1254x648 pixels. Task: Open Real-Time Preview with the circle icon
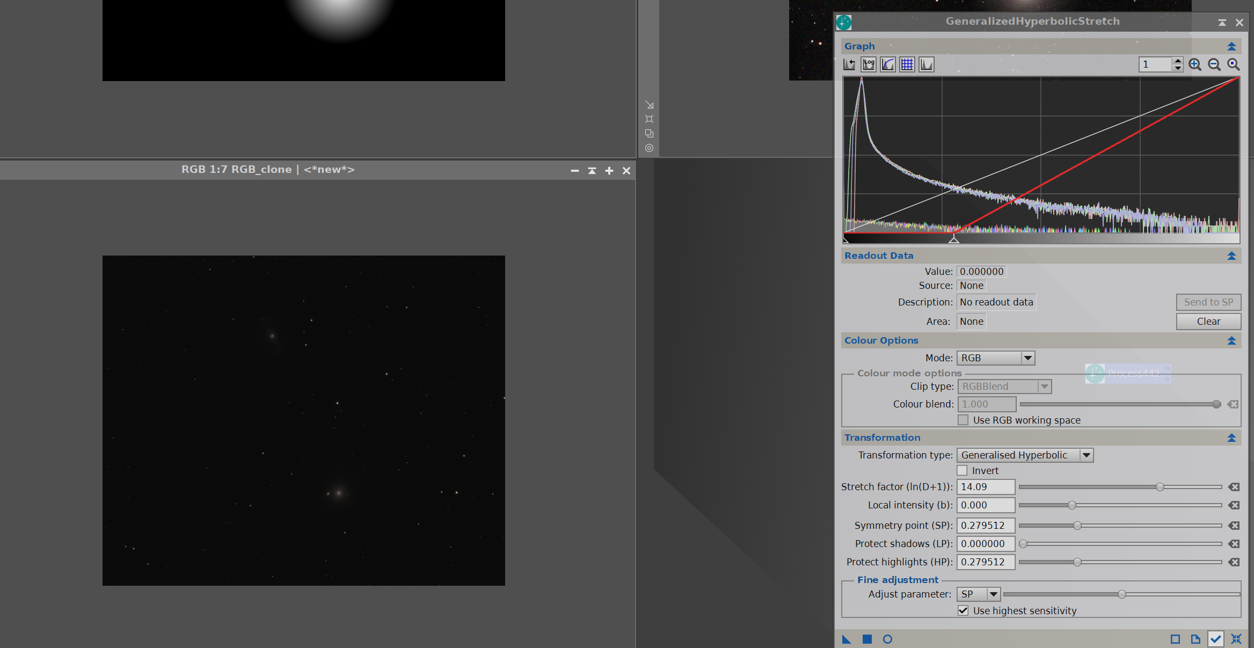[x=887, y=639]
